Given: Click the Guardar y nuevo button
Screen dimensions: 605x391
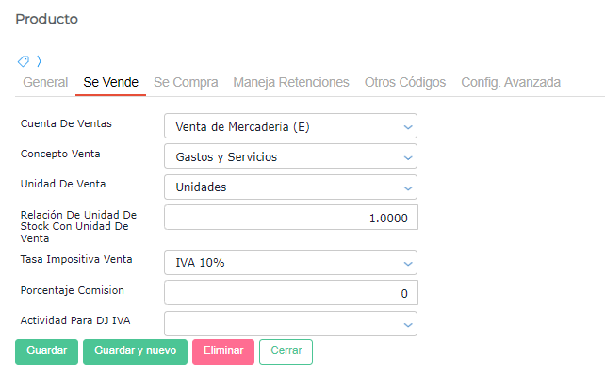Looking at the screenshot, I should pyautogui.click(x=135, y=351).
